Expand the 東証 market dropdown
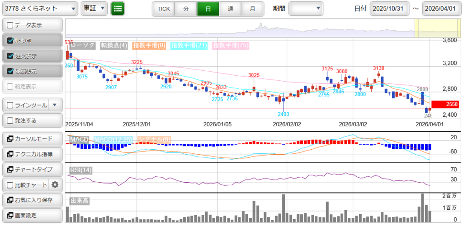Image resolution: width=463 pixels, height=225 pixels. [94, 9]
